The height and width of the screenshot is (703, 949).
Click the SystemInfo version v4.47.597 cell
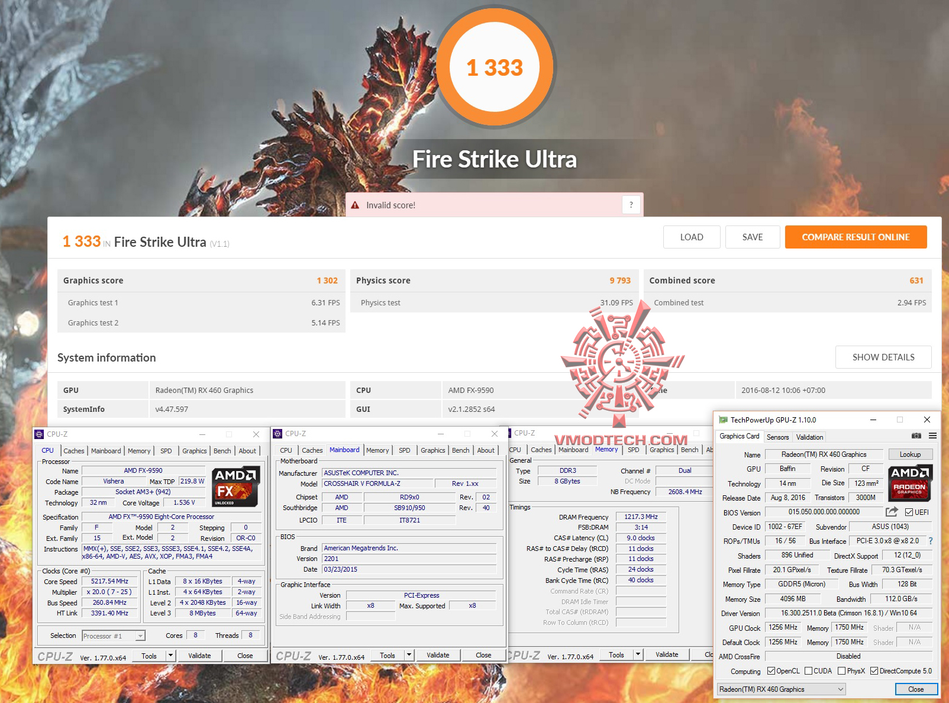[247, 409]
